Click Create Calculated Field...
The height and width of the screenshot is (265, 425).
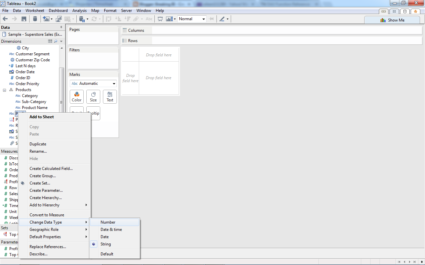(x=54, y=169)
